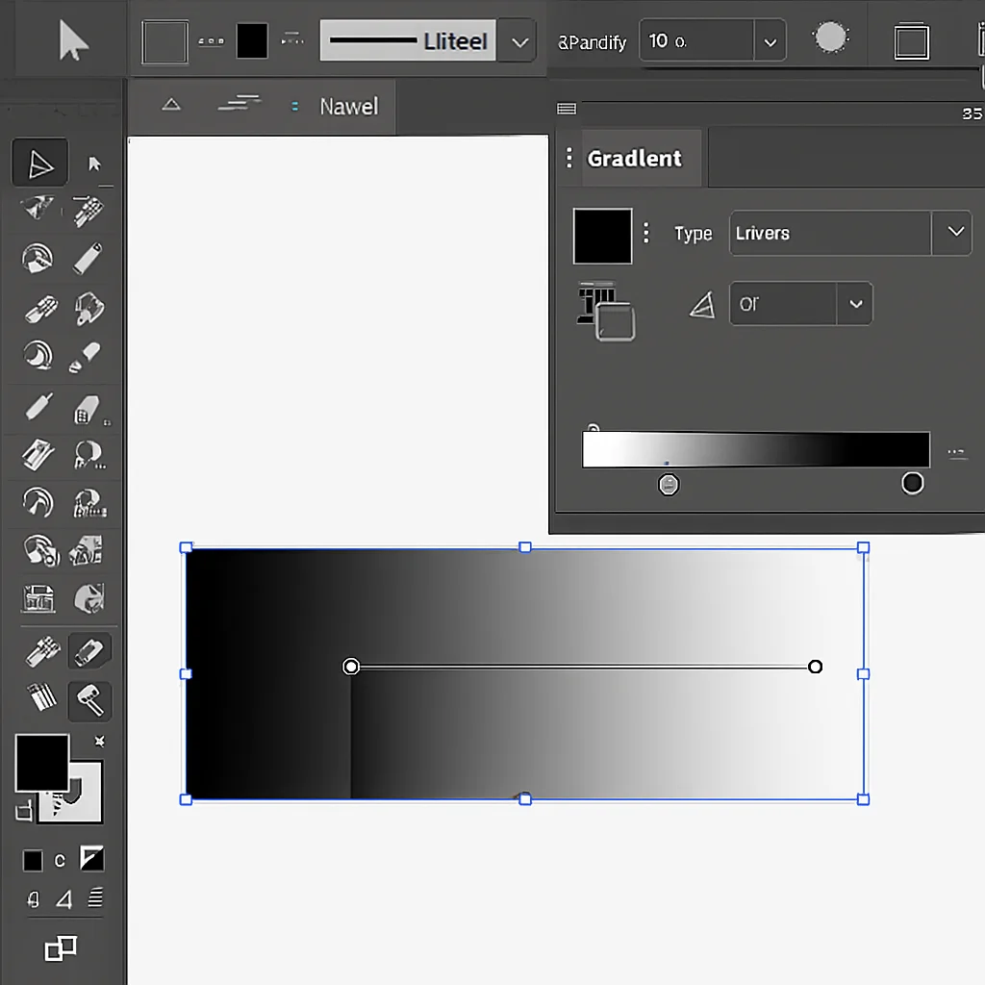Click the '35' value at panel top right
This screenshot has height=985, width=985.
972,114
